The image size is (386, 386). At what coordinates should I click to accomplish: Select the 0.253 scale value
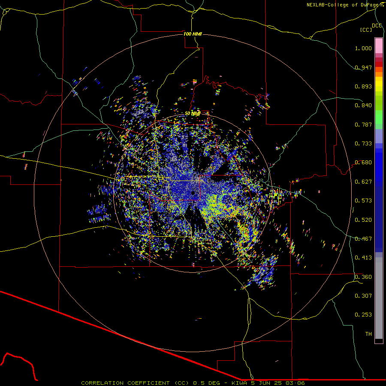point(363,315)
